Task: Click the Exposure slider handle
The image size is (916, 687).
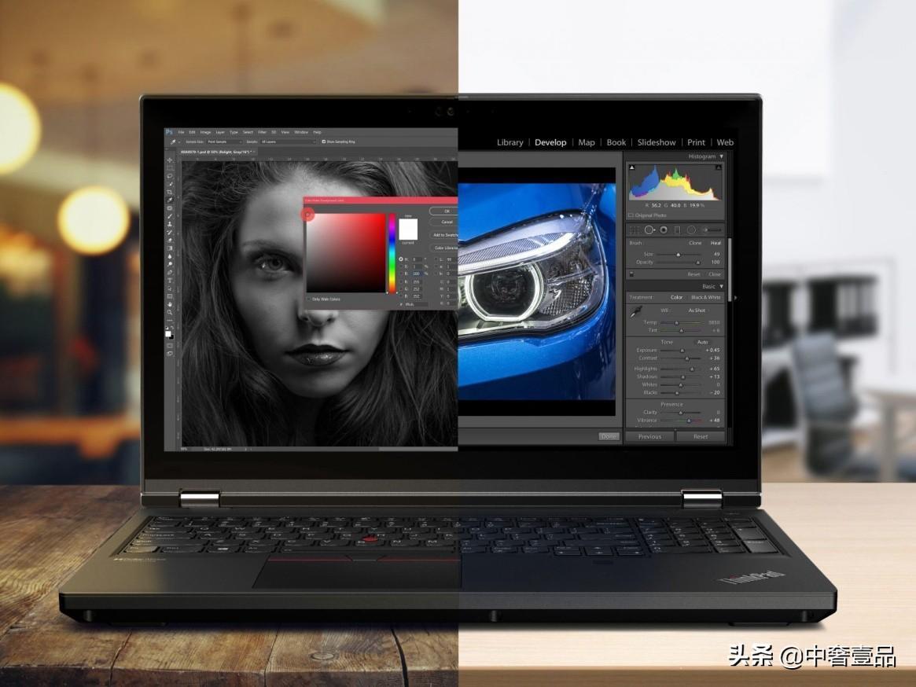Action: (x=682, y=351)
